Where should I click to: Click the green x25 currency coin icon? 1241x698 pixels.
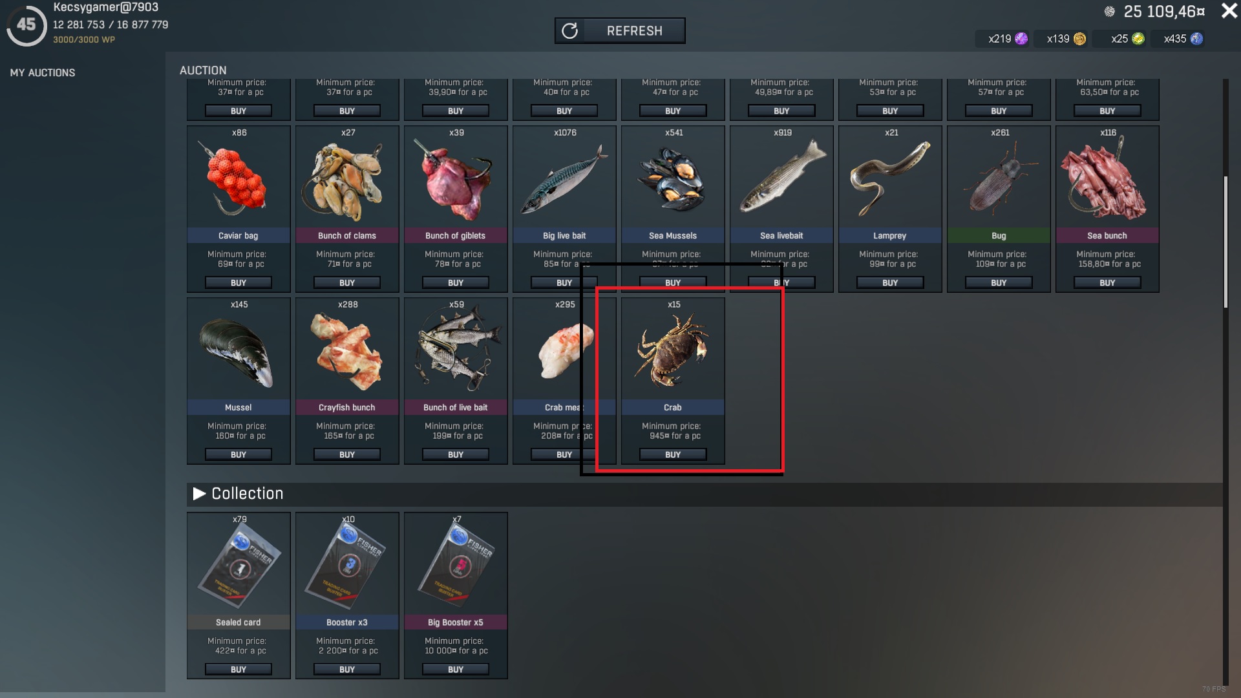1138,39
